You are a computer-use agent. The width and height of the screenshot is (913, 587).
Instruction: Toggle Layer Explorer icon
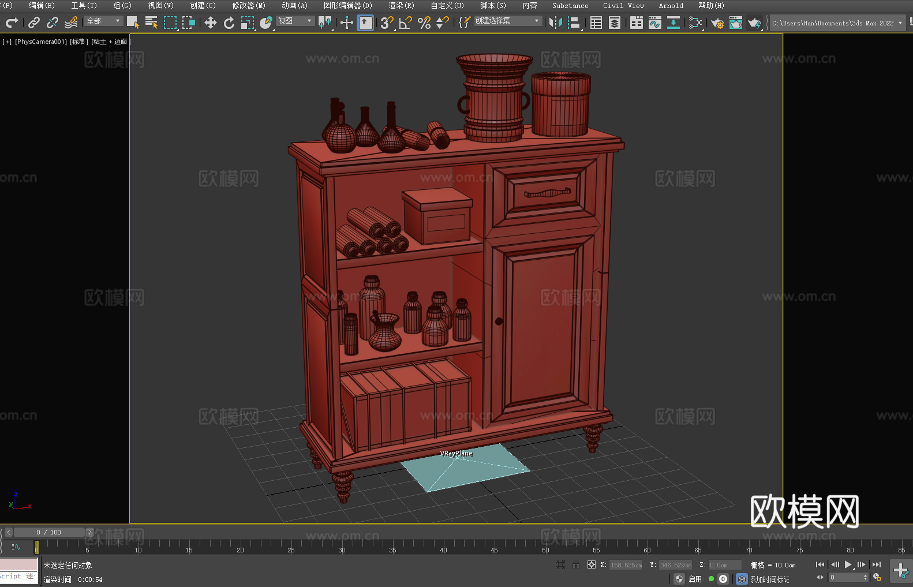pos(615,23)
